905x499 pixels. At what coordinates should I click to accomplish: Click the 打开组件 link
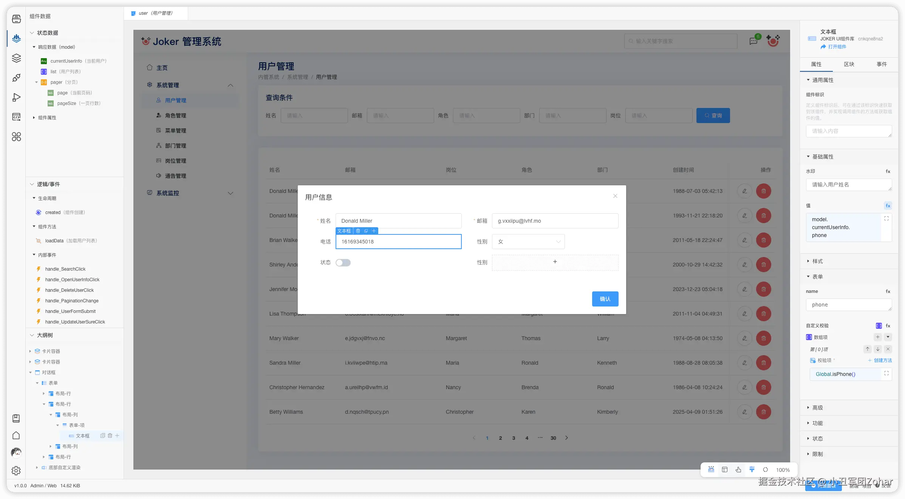837,47
